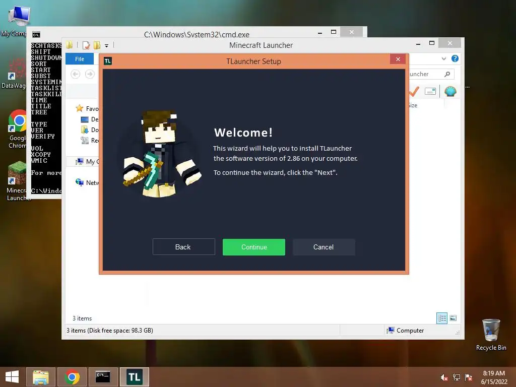Click the Size column header
The image size is (516, 387).
(413, 105)
